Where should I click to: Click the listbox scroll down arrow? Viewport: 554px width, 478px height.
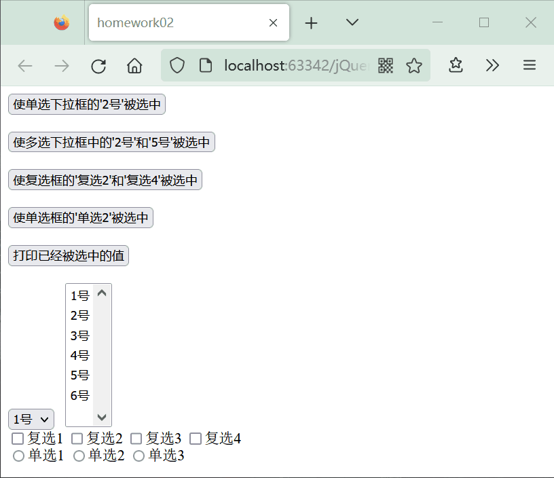coord(102,418)
